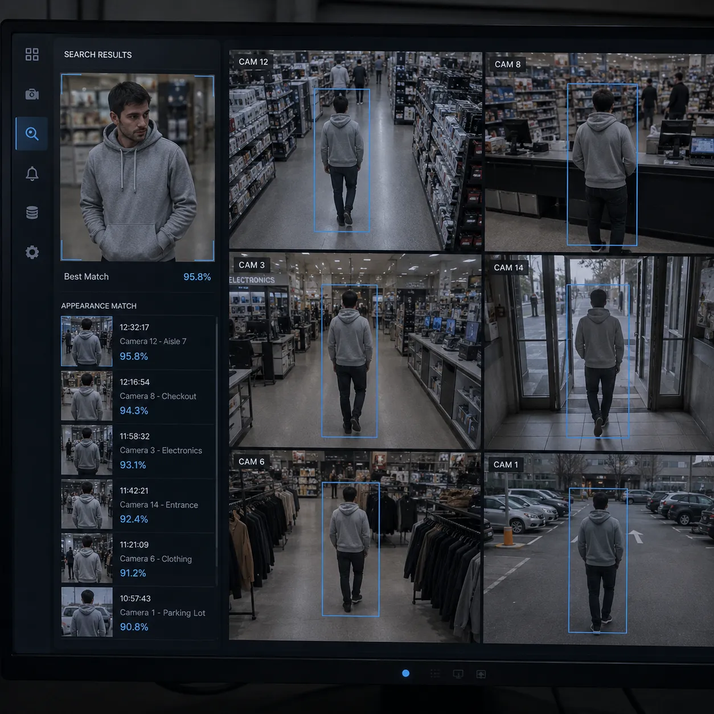Open the cameras icon in the sidebar
Viewport: 714px width, 714px height.
pos(32,94)
